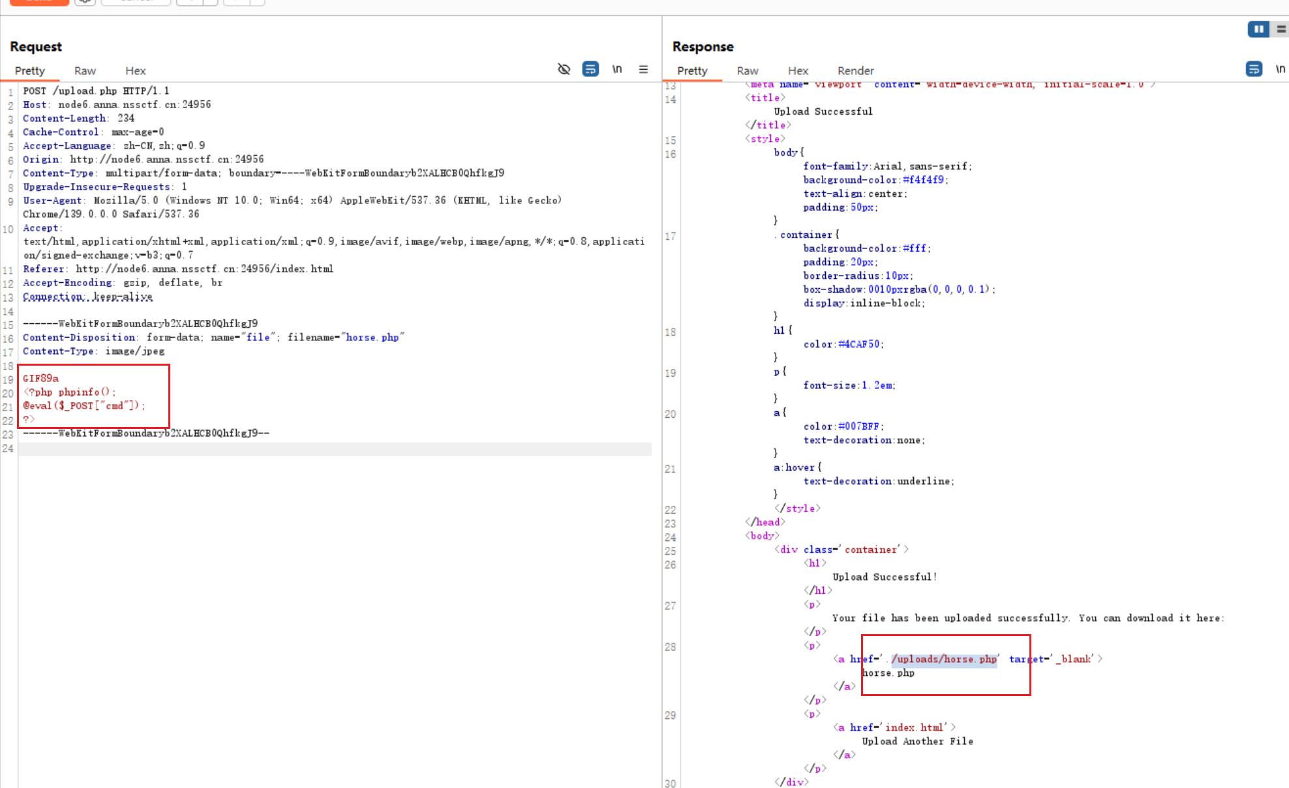This screenshot has width=1289, height=788.
Task: Click the \n newline icon in Response panel
Action: point(1280,69)
